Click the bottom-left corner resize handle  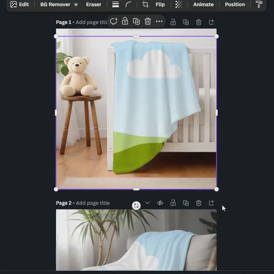(56, 189)
